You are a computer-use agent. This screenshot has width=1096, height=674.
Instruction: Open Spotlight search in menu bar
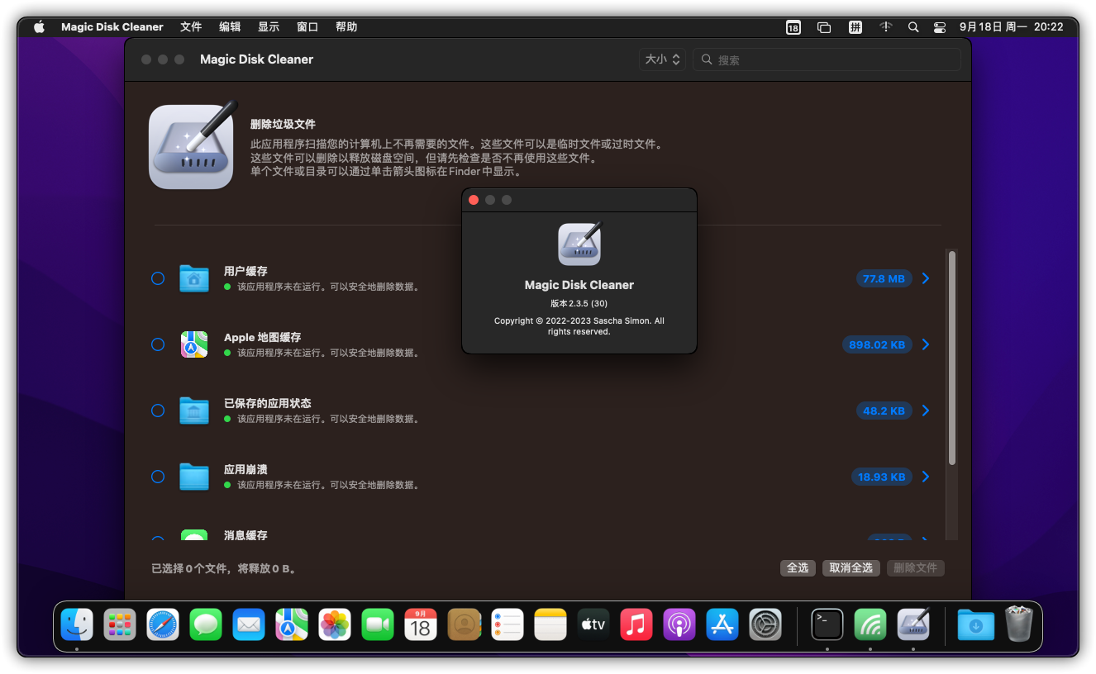(913, 26)
